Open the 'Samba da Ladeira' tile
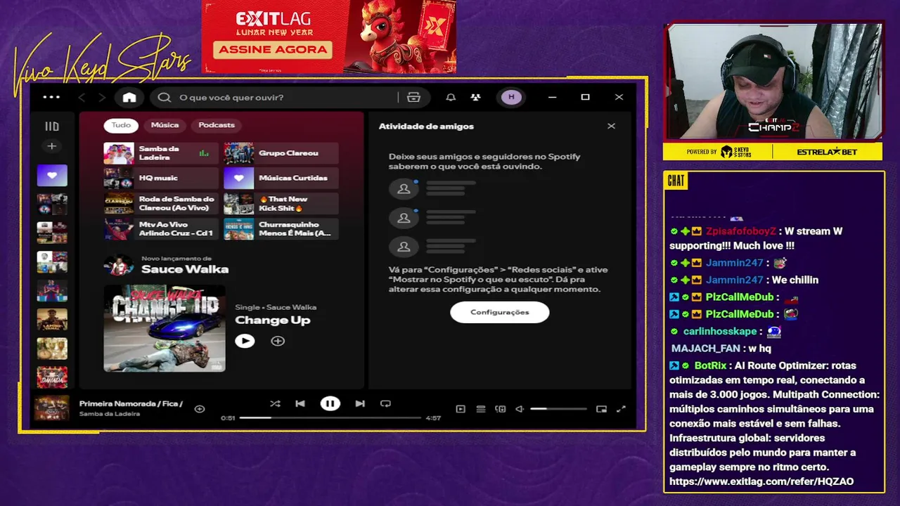This screenshot has width=900, height=506. (x=161, y=153)
